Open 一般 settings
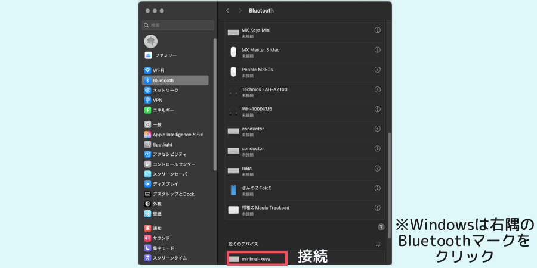 click(175, 125)
